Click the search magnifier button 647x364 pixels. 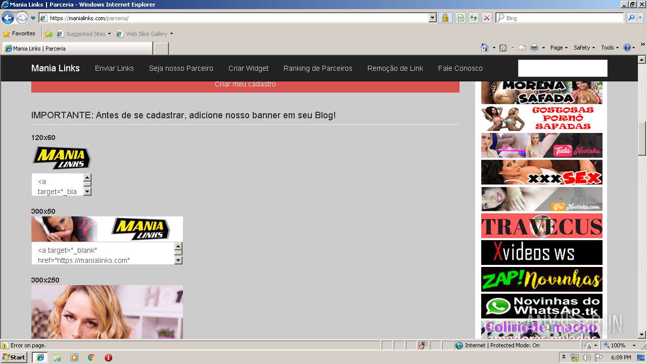pyautogui.click(x=631, y=18)
